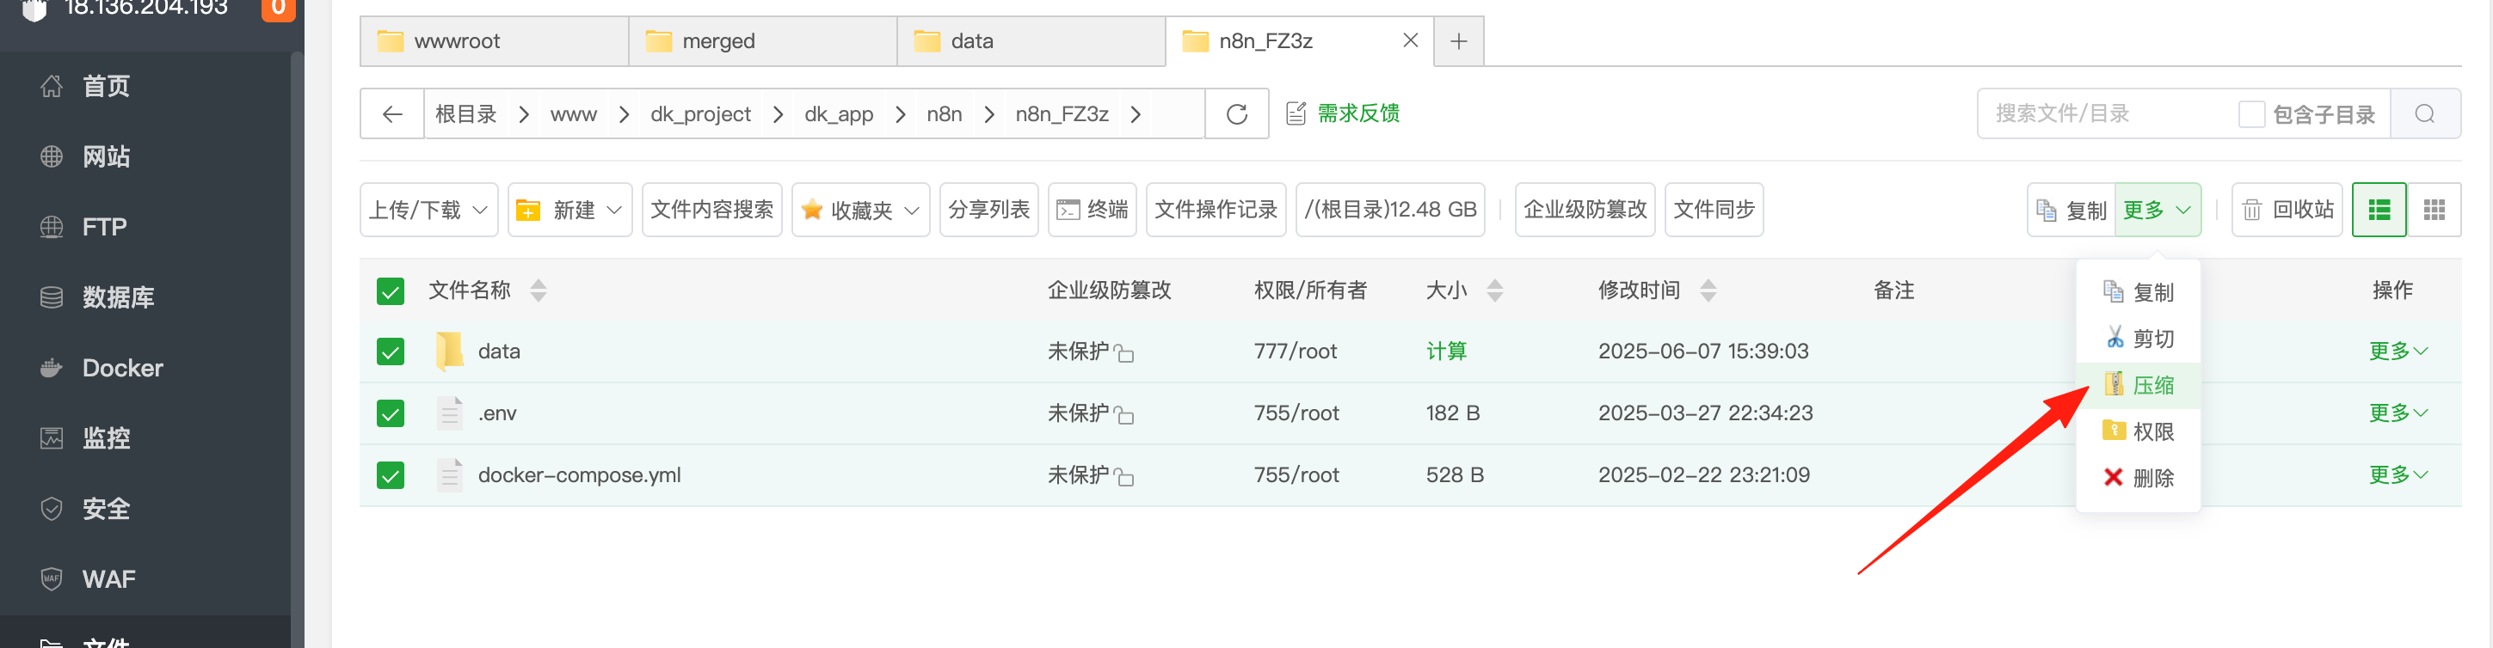Click the .env file icon
Screen dimensions: 2493x648
pyautogui.click(x=449, y=413)
